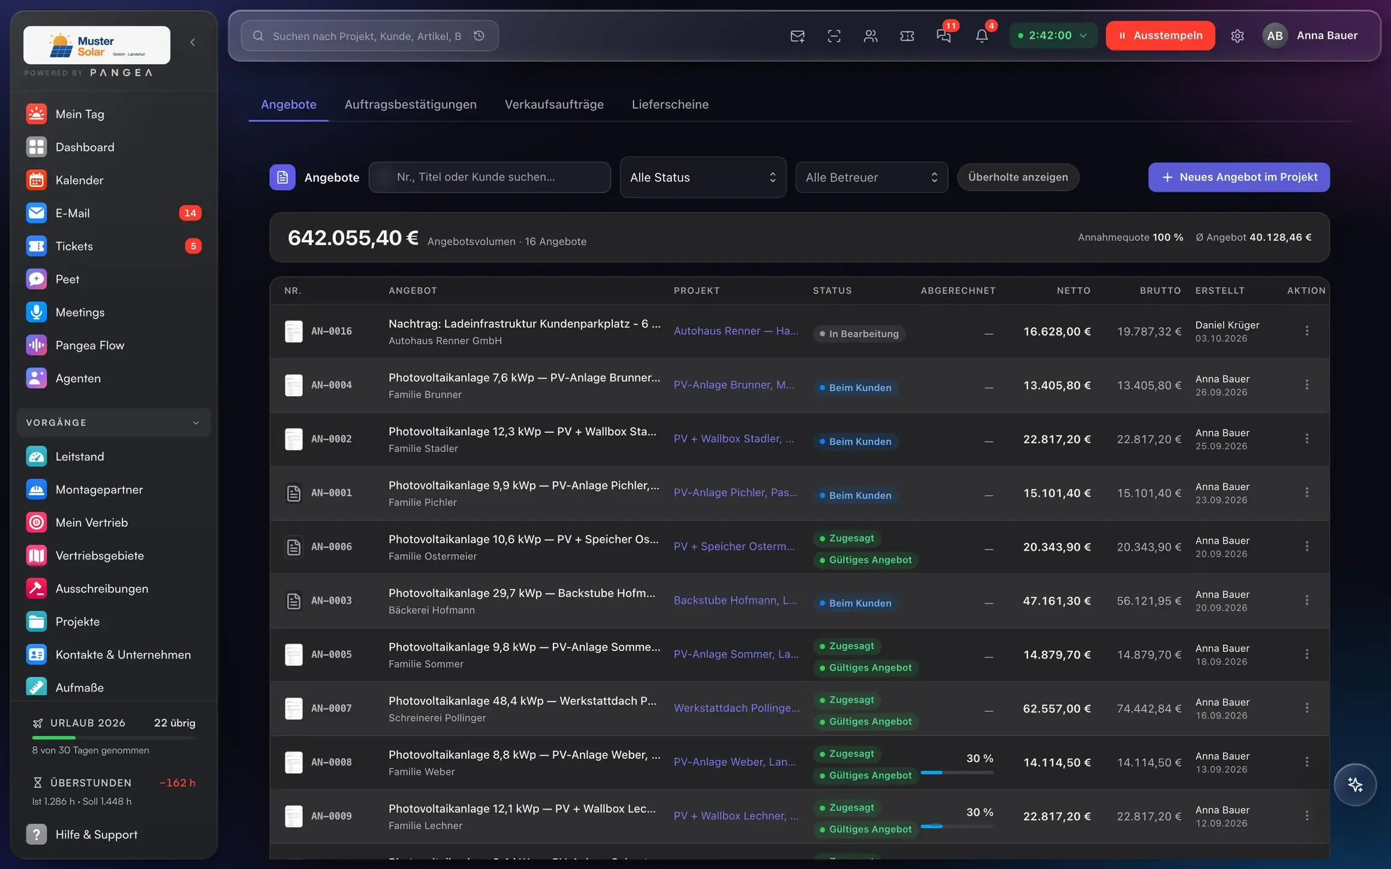1391x869 pixels.
Task: Collapse the VORGÄNGE section
Action: click(114, 423)
